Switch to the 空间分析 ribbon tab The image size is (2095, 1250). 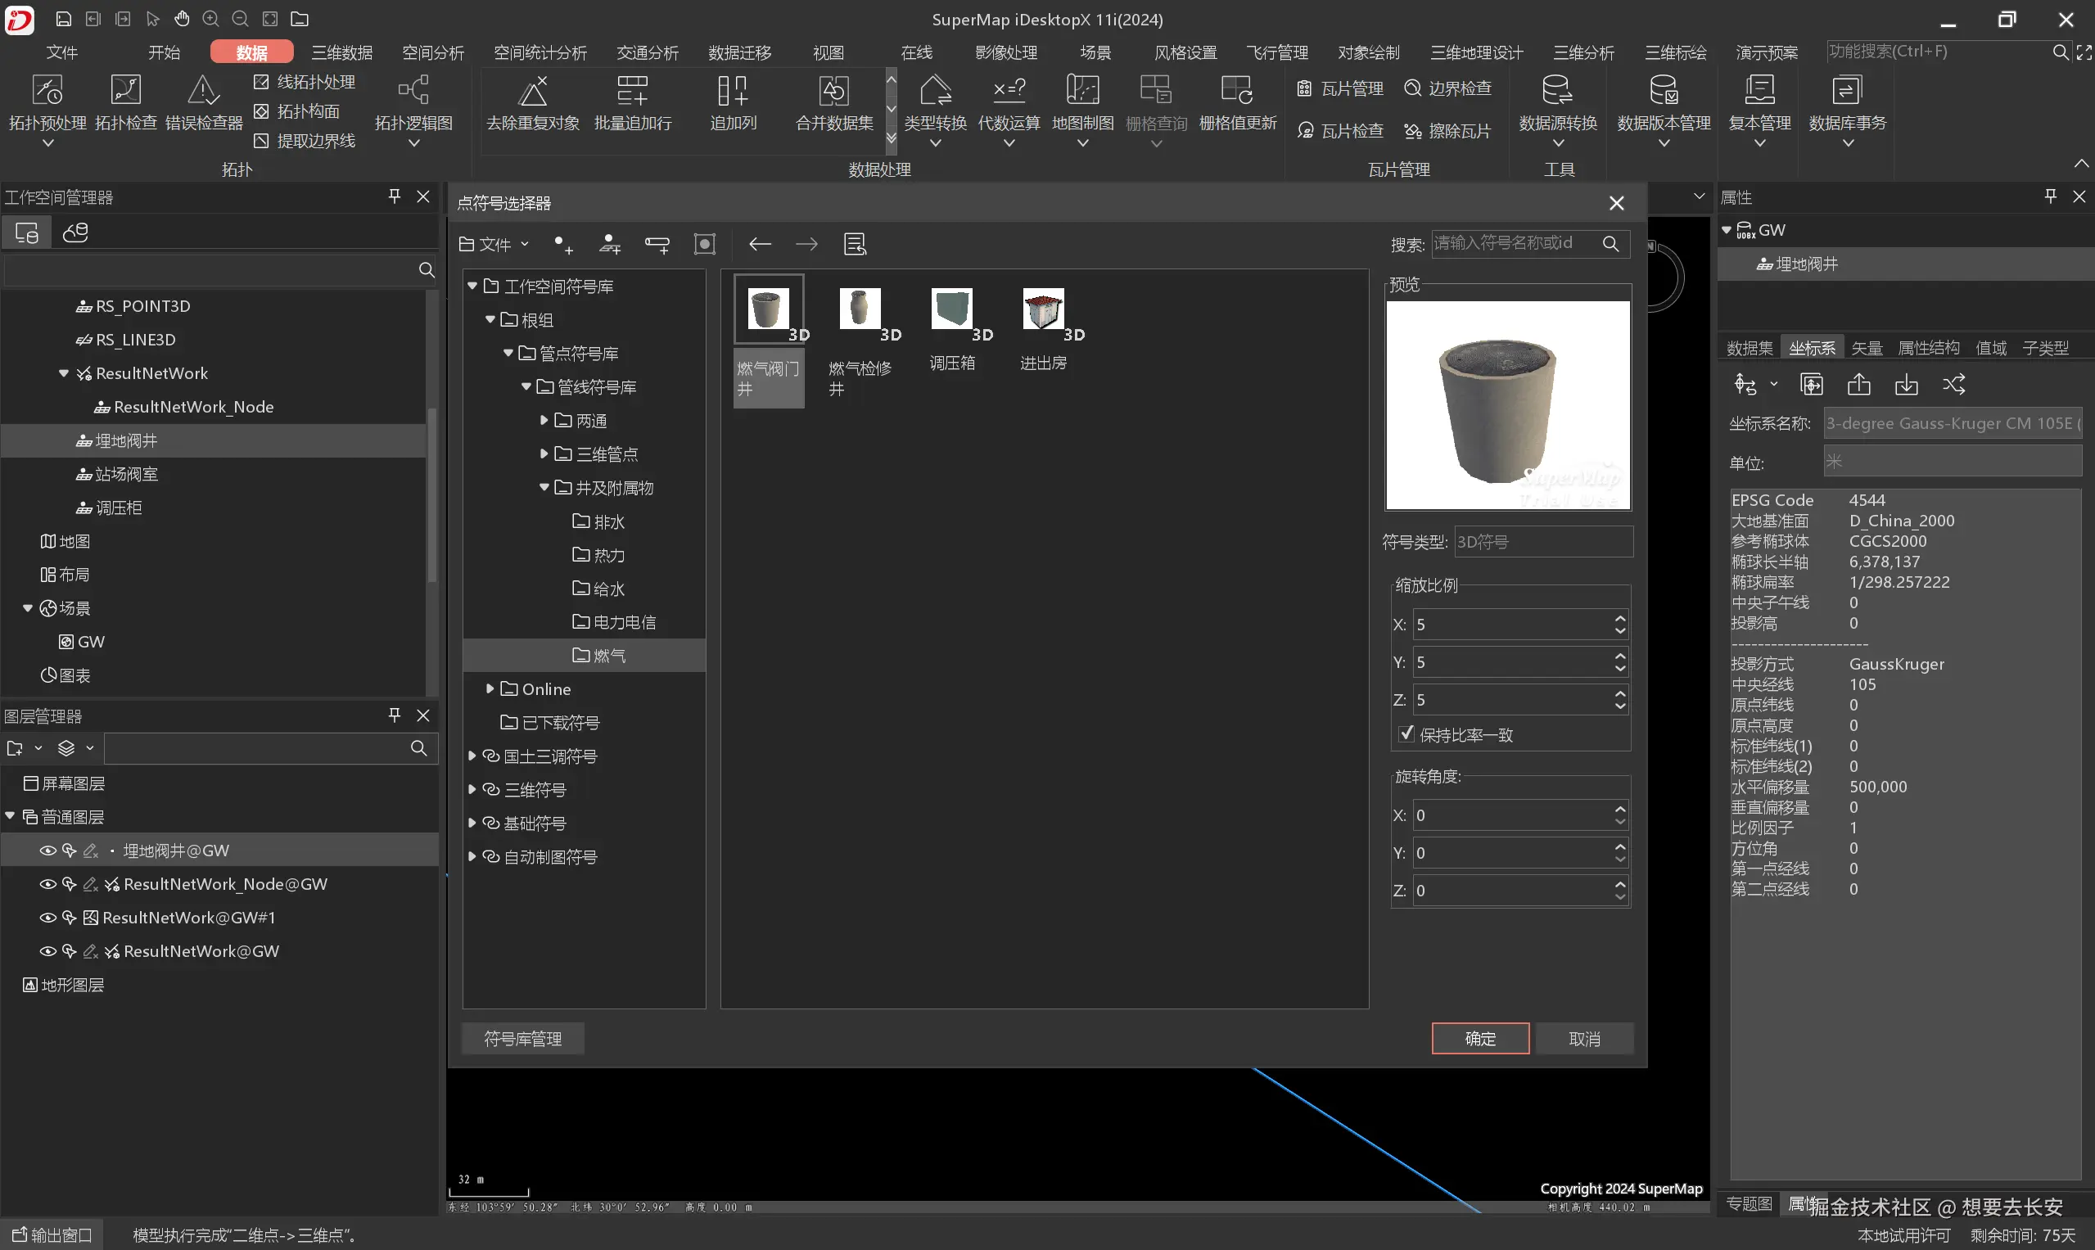click(x=433, y=52)
